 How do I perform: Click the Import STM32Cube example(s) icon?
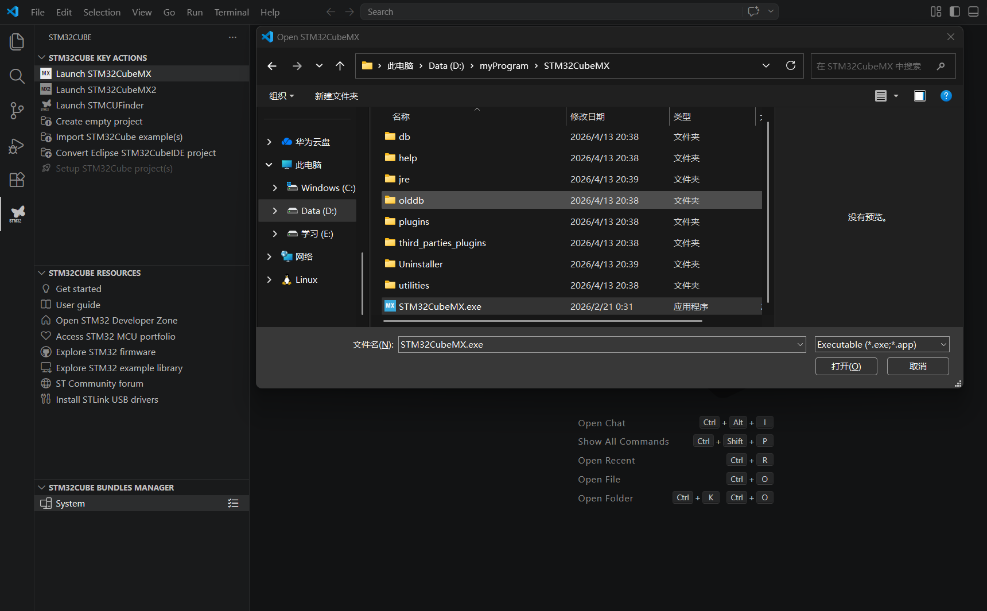click(x=46, y=137)
